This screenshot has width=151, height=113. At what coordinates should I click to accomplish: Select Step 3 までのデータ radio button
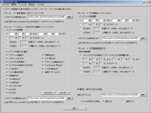pos(81,24)
